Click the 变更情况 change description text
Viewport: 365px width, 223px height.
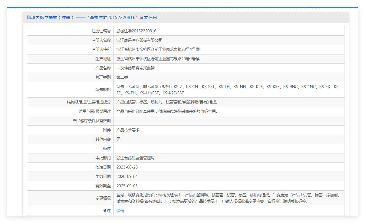coord(228,198)
